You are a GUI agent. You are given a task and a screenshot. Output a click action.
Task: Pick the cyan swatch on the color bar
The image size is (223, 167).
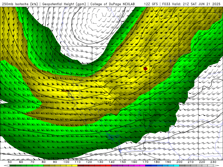pos(176,166)
